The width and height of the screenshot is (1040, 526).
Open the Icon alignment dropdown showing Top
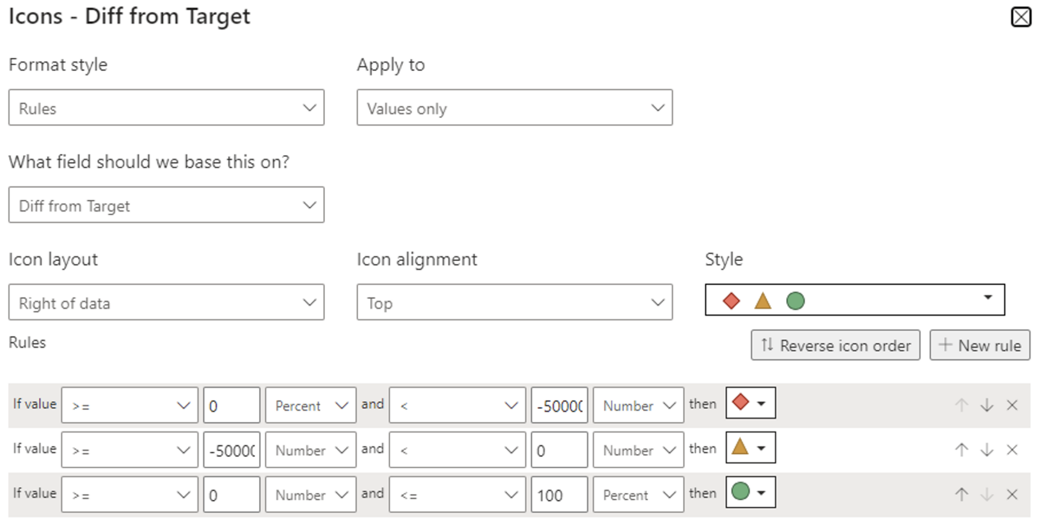pyautogui.click(x=514, y=302)
